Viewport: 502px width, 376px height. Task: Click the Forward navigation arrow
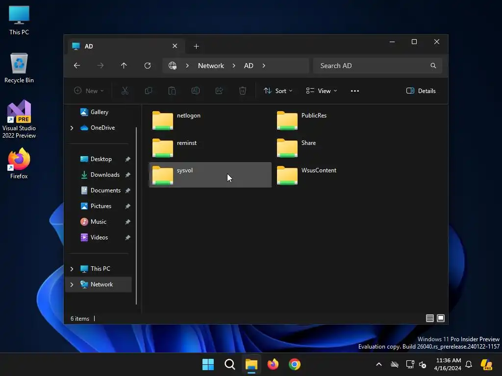tap(100, 66)
